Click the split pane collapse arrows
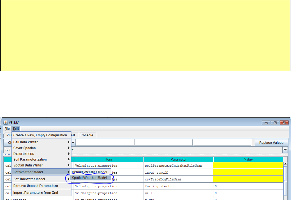 pos(7,155)
